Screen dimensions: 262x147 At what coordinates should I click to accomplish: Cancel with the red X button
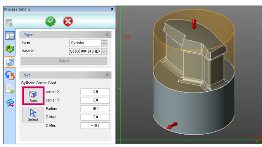click(x=68, y=21)
